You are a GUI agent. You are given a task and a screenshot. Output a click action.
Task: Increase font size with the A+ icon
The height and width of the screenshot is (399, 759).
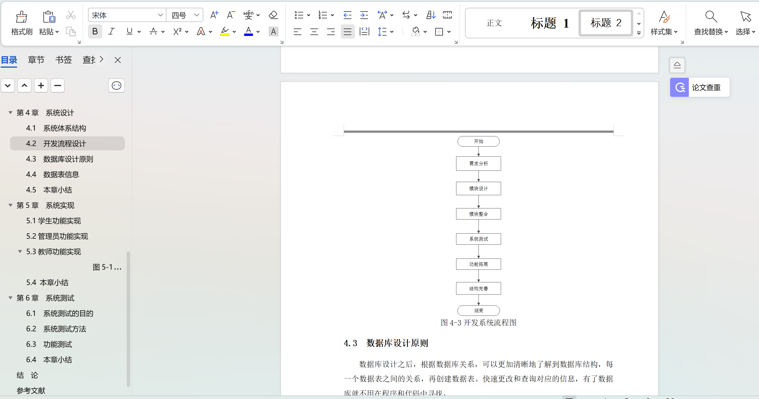point(214,15)
